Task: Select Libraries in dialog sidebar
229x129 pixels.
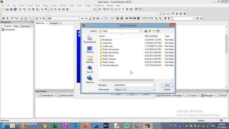Action: 90,59
